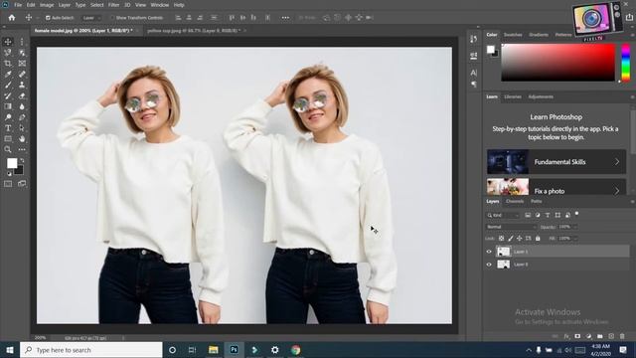Toggle lock position

[519, 239]
